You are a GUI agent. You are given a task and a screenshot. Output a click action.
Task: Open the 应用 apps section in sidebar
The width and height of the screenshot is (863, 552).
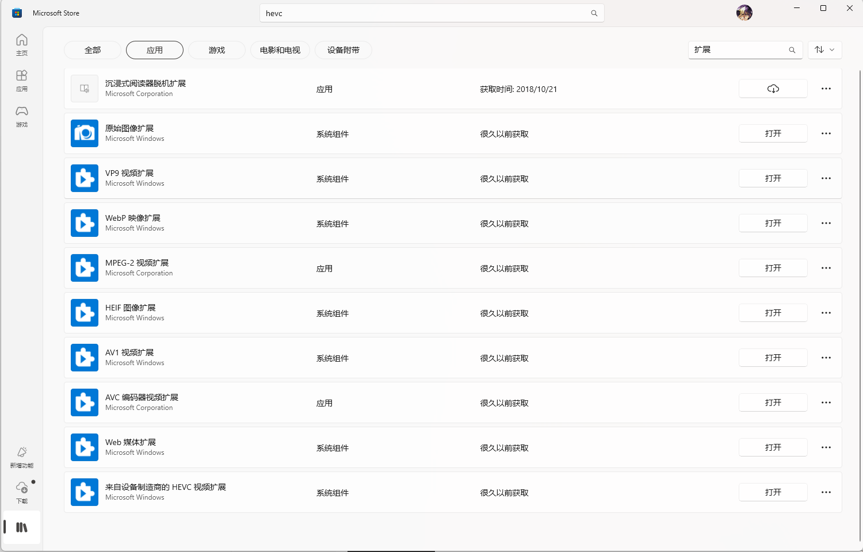pyautogui.click(x=22, y=80)
